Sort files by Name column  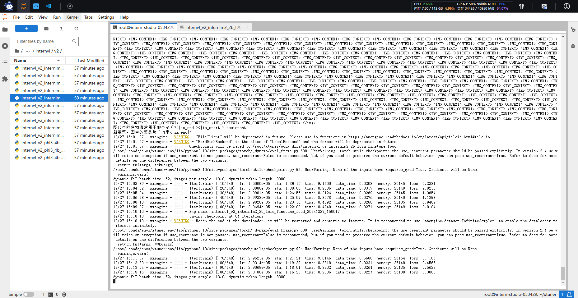tap(37, 60)
